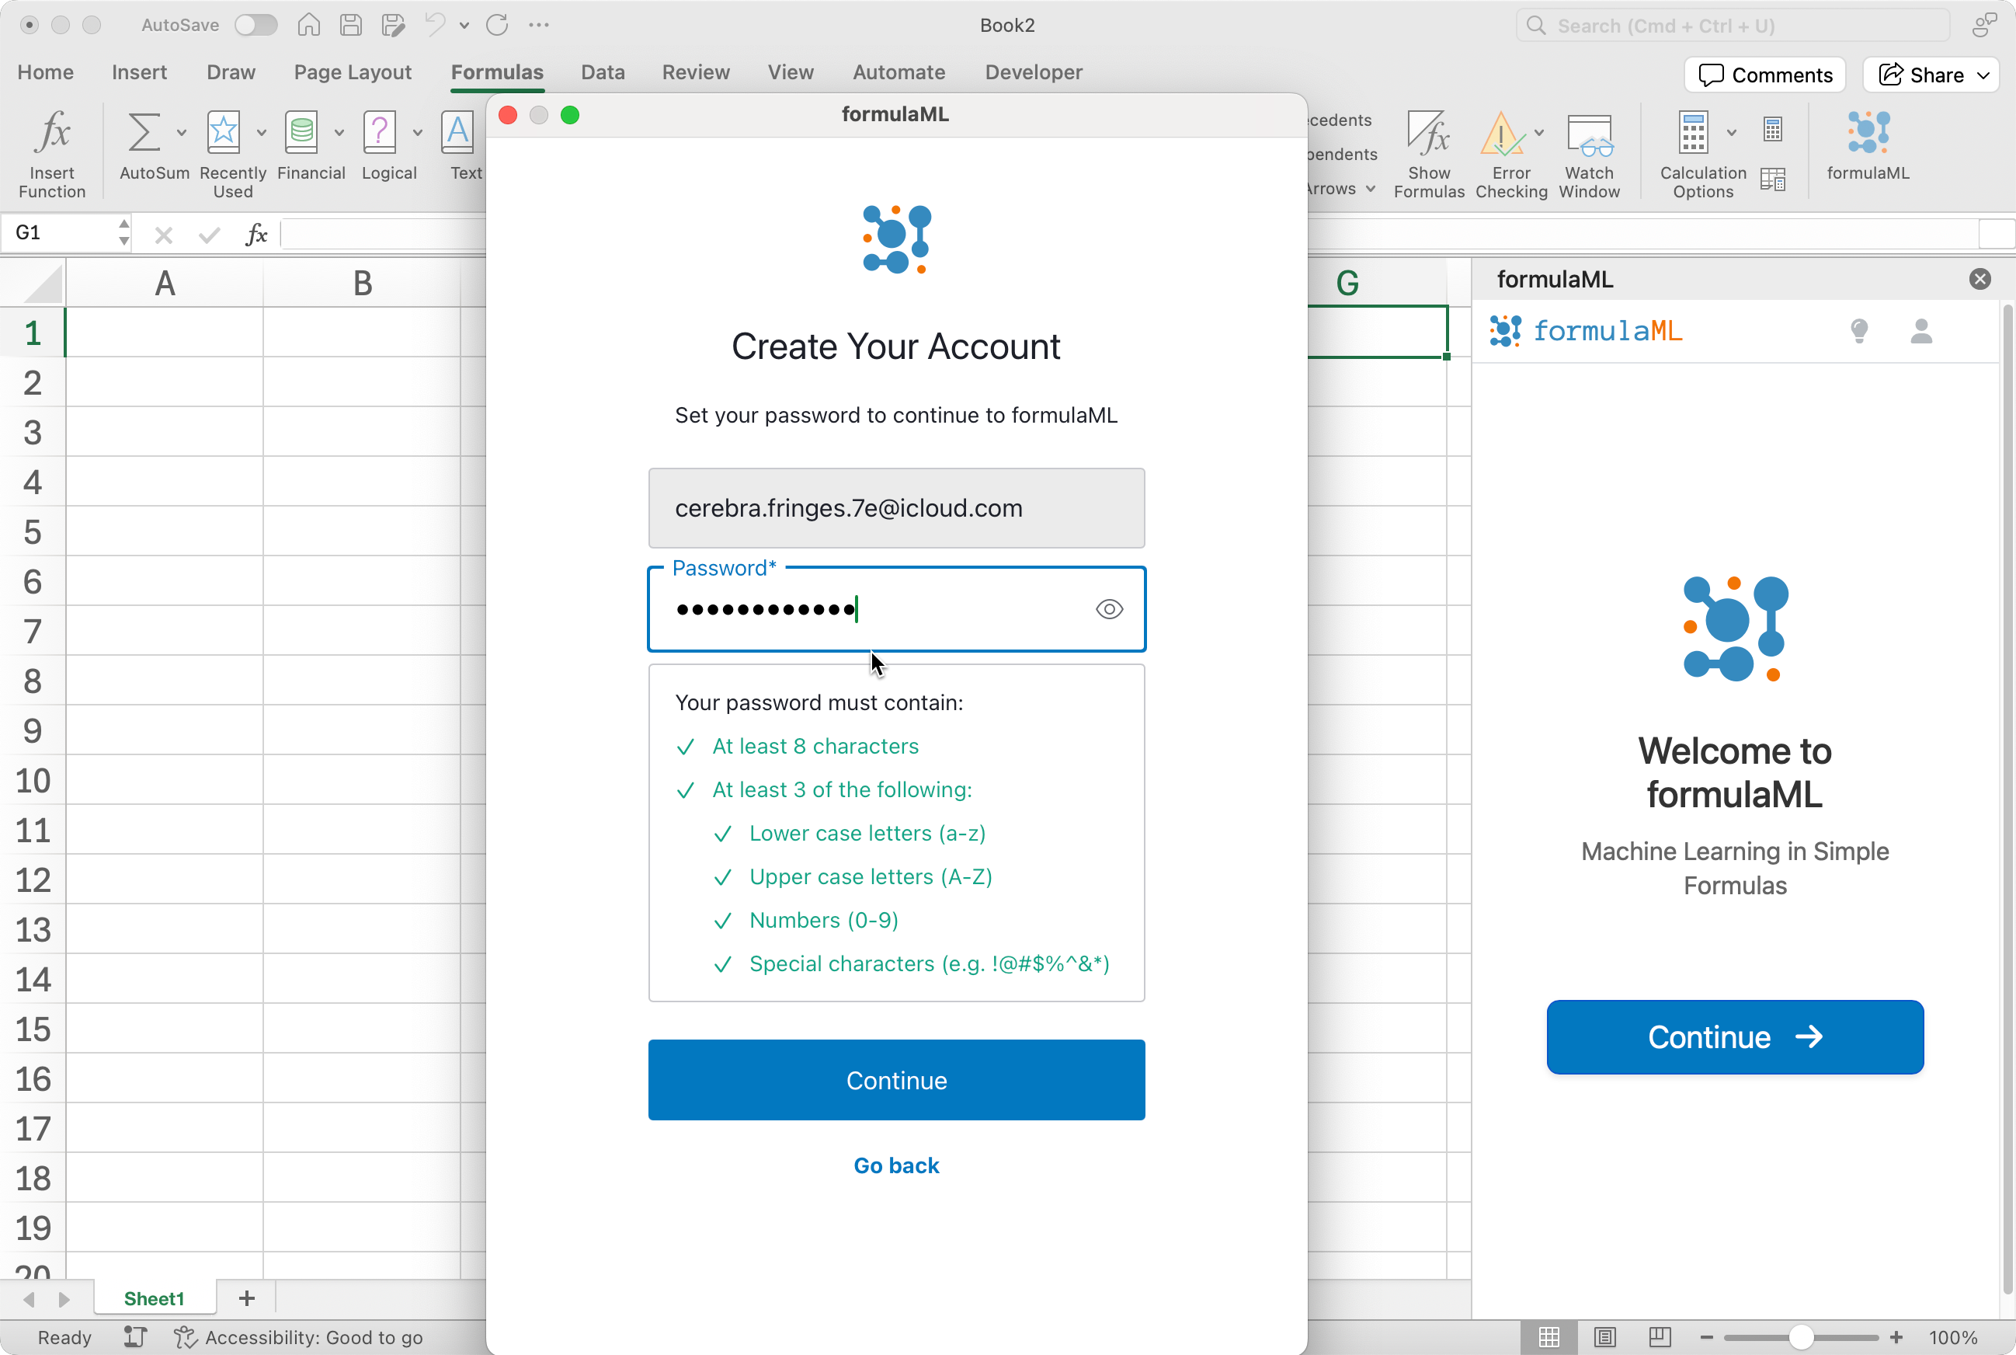Click the AutoSum sigma icon
The image size is (2016, 1355).
click(x=144, y=132)
